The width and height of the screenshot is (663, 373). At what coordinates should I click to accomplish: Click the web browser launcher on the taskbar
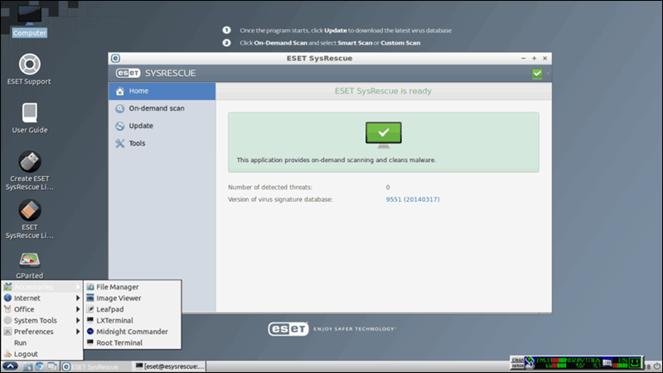pos(39,366)
